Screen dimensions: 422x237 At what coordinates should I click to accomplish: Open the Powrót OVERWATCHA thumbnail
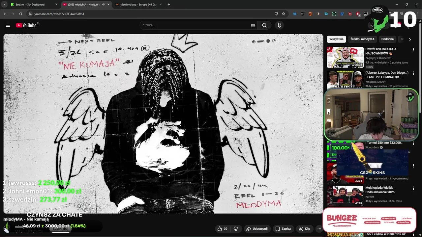point(345,57)
